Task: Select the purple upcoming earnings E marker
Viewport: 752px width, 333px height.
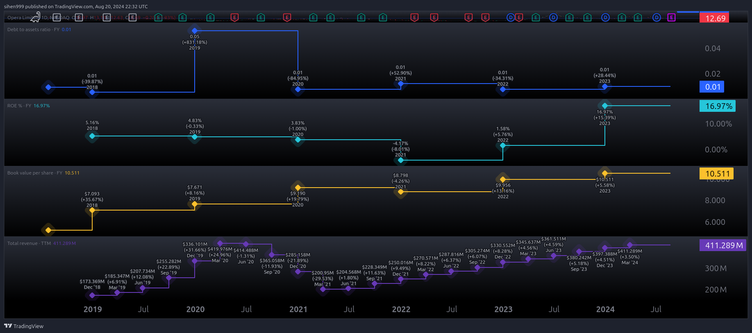Action: [671, 18]
